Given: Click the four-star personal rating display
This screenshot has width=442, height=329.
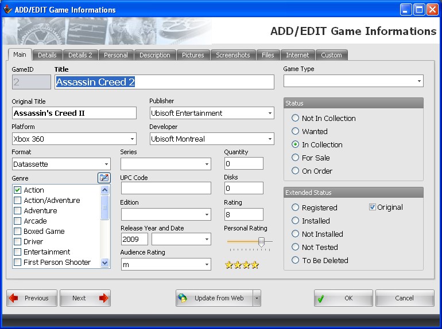Looking at the screenshot, I should [x=242, y=265].
